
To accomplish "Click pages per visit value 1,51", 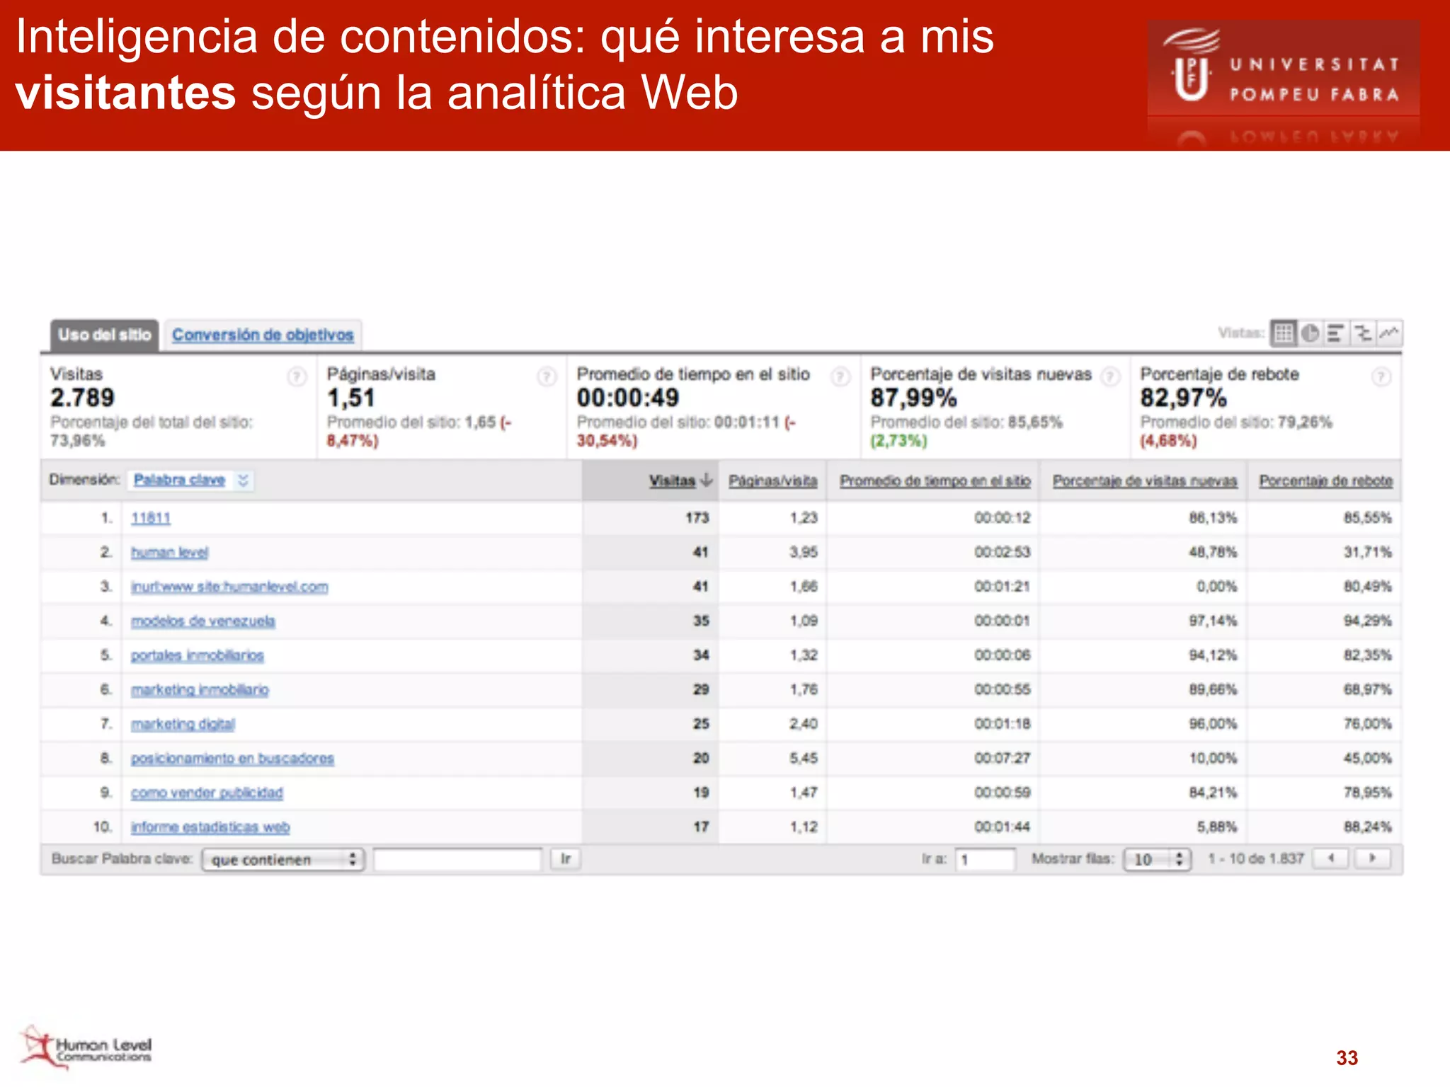I will coord(350,398).
